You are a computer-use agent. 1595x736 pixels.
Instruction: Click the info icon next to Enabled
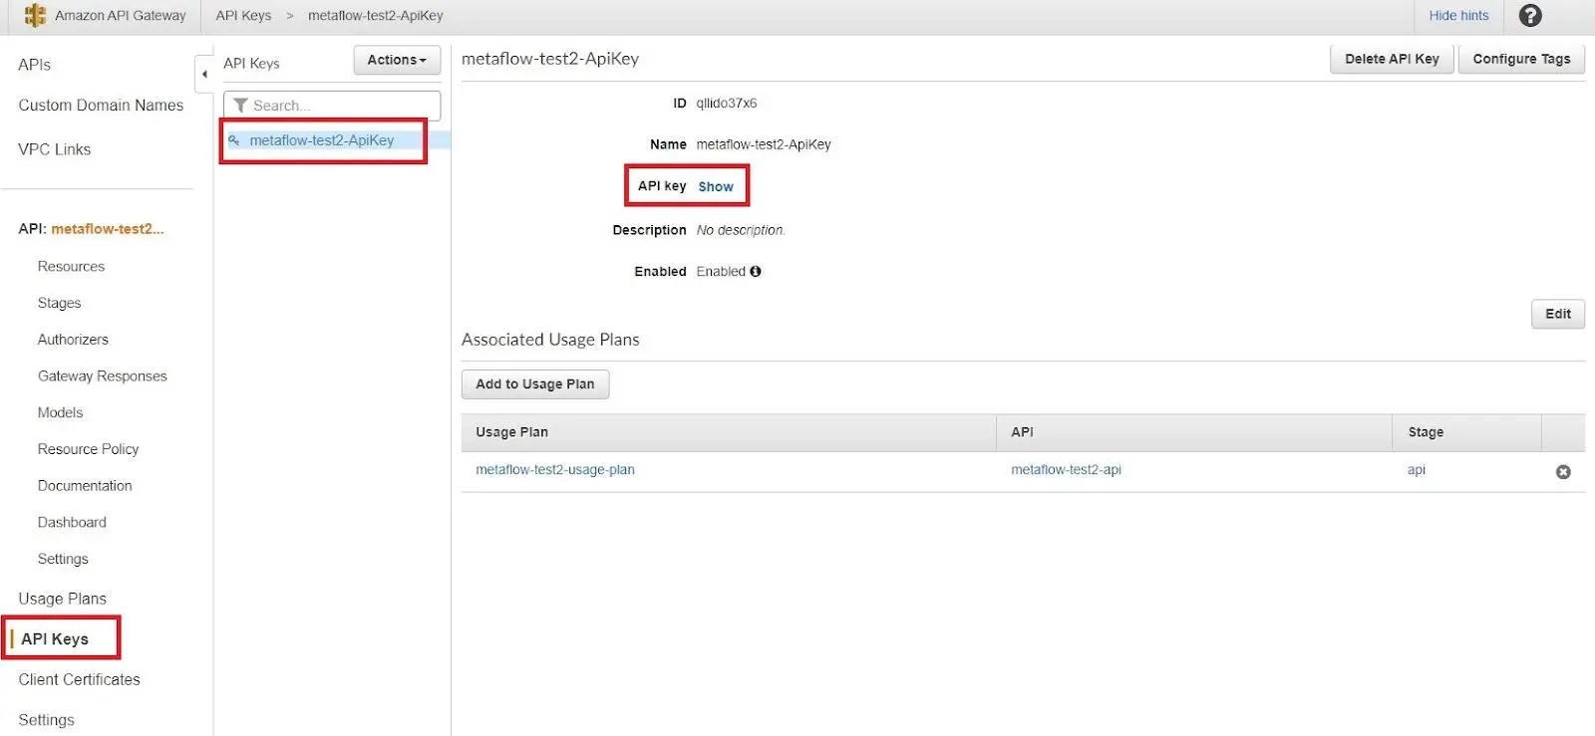coord(756,271)
